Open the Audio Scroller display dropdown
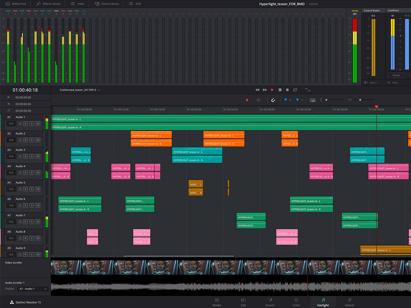 (x=33, y=288)
